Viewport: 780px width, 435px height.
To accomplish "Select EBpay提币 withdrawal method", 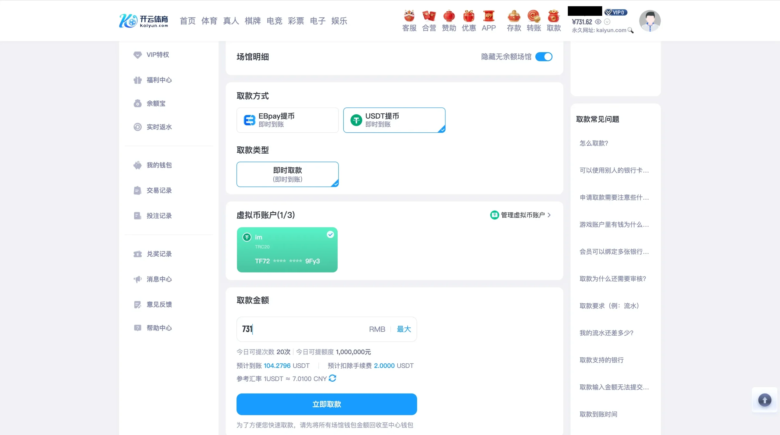I will point(287,120).
